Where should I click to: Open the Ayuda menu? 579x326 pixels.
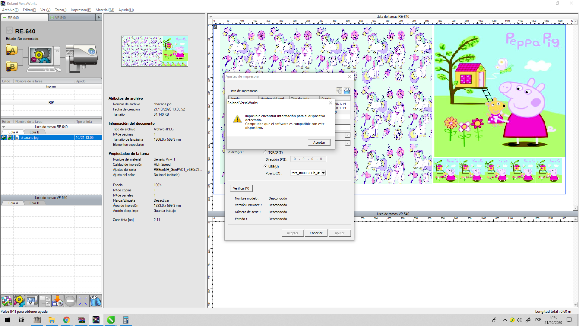point(126,10)
